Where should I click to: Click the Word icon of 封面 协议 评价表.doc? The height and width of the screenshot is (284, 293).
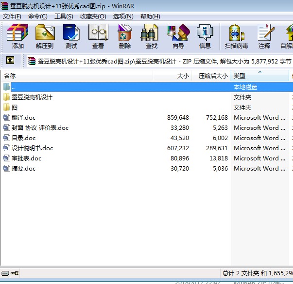(7, 127)
